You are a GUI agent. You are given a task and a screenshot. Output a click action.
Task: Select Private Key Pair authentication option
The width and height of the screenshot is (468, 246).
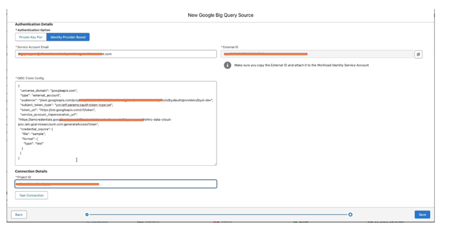point(31,37)
